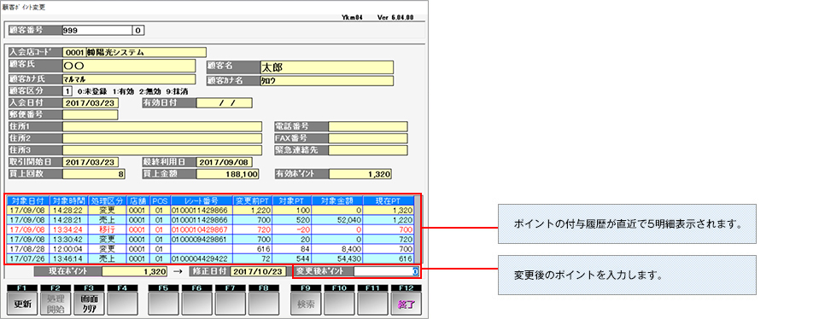This screenshot has width=819, height=319.
Task: Click the 電話番号 input field
Action: [368, 126]
